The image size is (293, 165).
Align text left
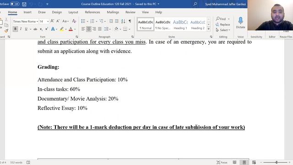point(83,29)
